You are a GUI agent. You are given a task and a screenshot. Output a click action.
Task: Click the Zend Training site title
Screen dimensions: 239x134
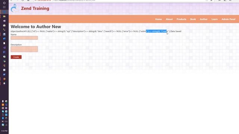35,8
